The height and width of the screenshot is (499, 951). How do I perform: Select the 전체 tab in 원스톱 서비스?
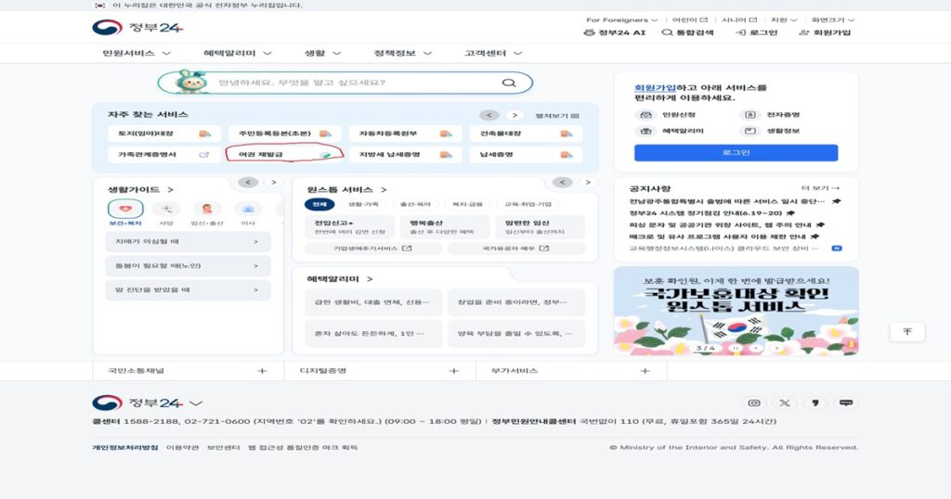(319, 204)
